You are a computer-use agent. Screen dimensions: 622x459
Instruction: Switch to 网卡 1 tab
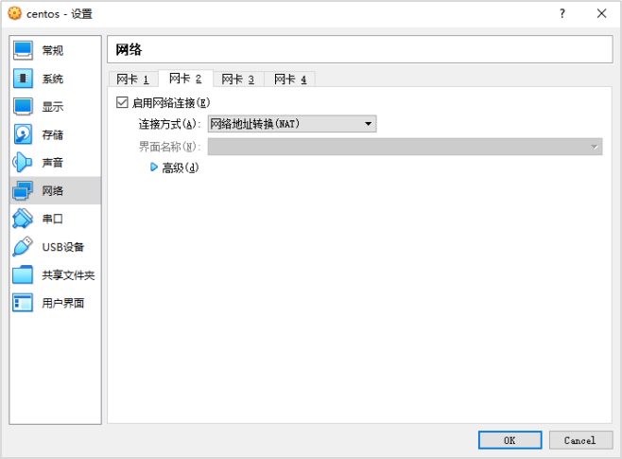(x=133, y=79)
